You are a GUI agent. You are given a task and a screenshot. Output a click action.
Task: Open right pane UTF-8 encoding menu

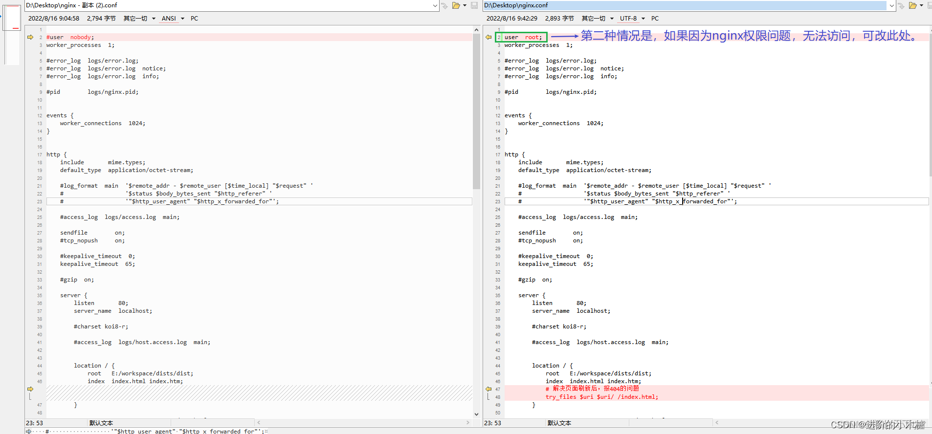click(x=632, y=19)
